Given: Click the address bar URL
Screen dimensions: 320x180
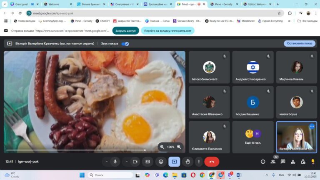Looking at the screenshot, I should click(x=53, y=13).
